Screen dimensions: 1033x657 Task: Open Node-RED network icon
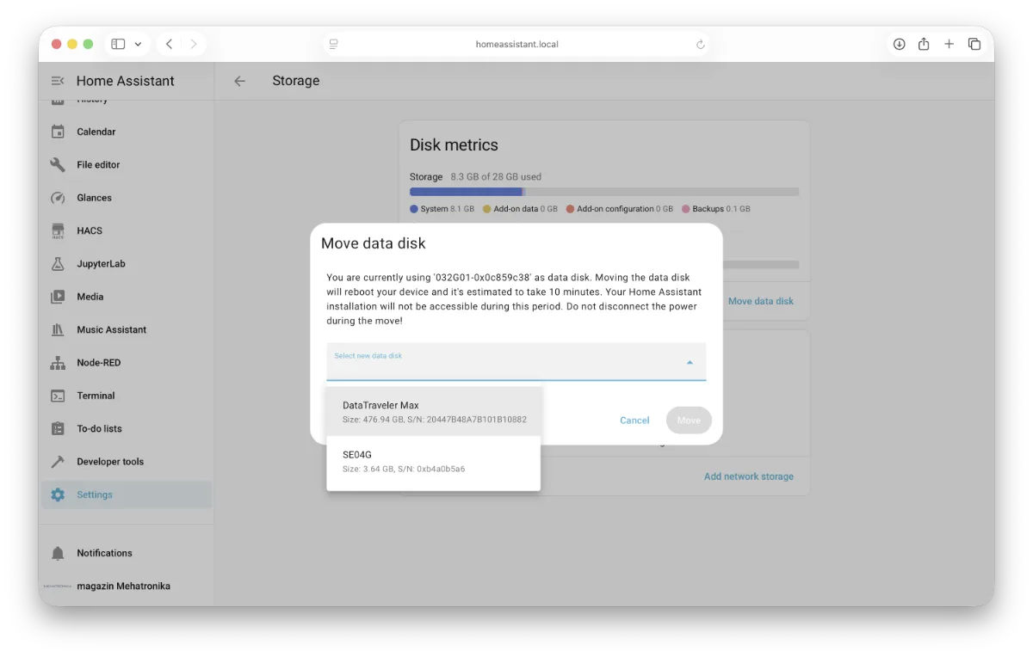click(x=58, y=363)
